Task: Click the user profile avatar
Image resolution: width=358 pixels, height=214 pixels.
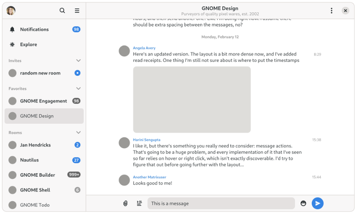Action: click(11, 10)
